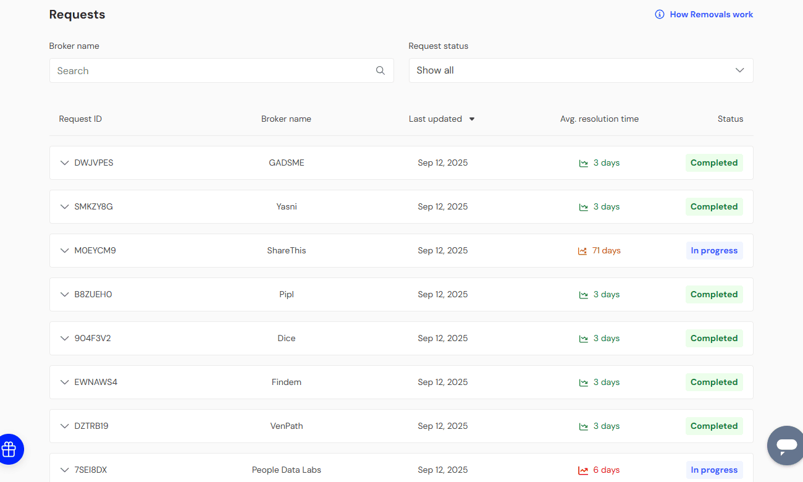Click the trend icon in GADSME row
The height and width of the screenshot is (482, 803).
[x=583, y=163]
